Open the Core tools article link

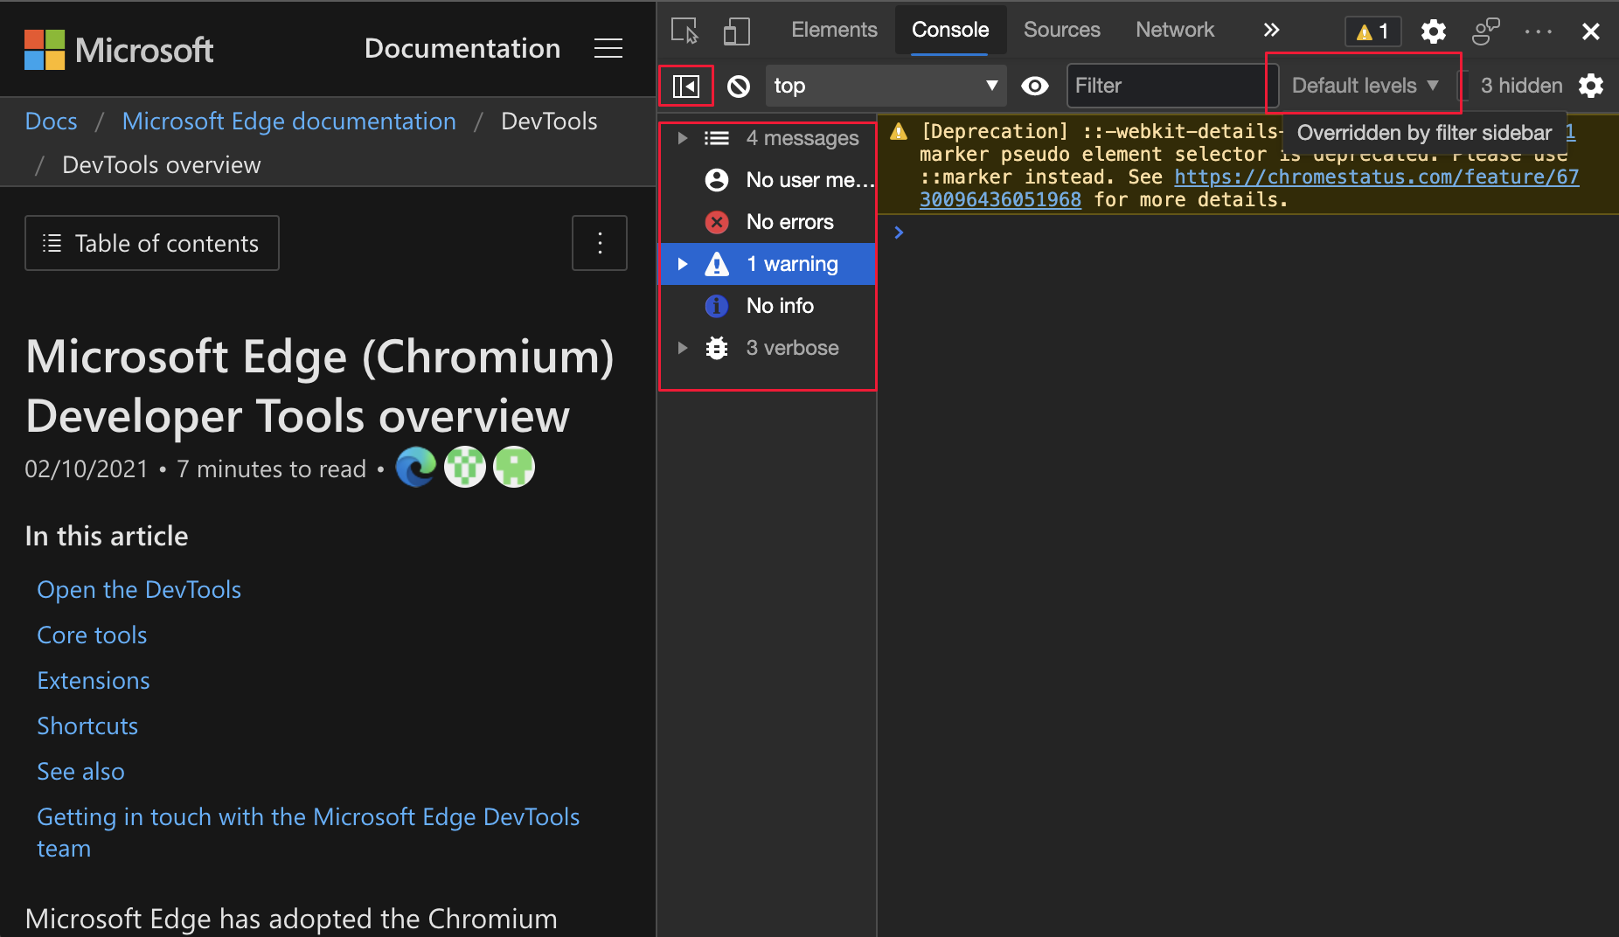(92, 635)
